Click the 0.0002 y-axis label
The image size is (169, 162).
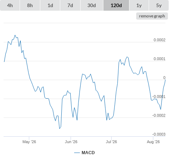[x=159, y=40]
